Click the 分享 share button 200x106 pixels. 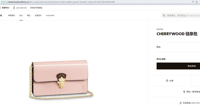pyautogui.click(x=170, y=81)
